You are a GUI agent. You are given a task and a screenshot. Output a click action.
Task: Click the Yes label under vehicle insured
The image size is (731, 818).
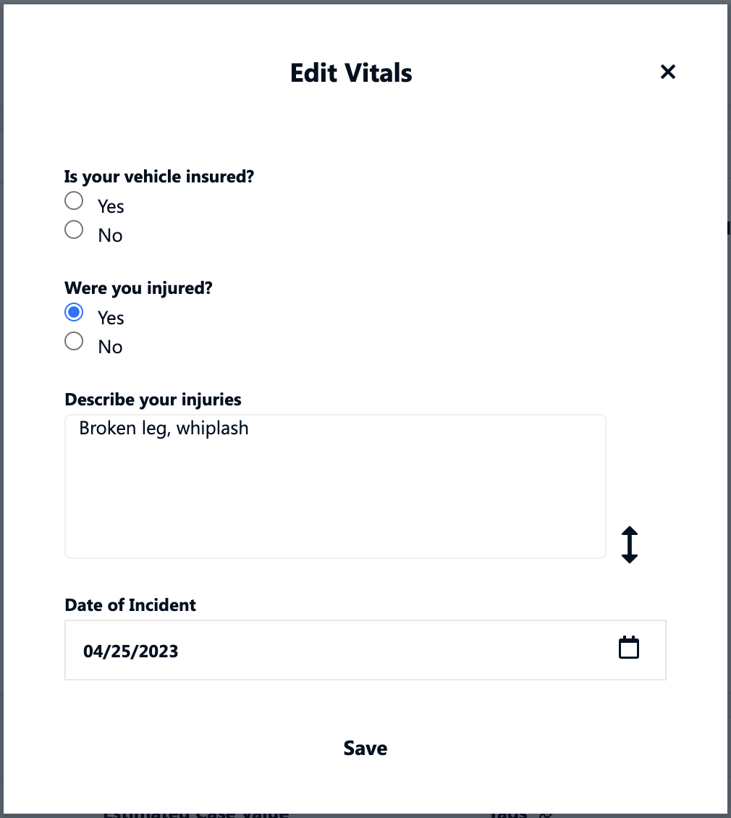click(x=111, y=206)
